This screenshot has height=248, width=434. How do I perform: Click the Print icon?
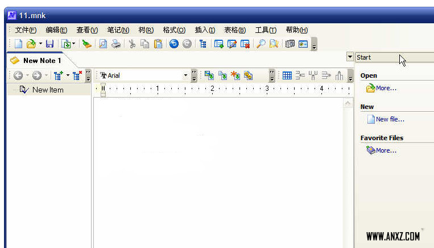click(x=116, y=44)
